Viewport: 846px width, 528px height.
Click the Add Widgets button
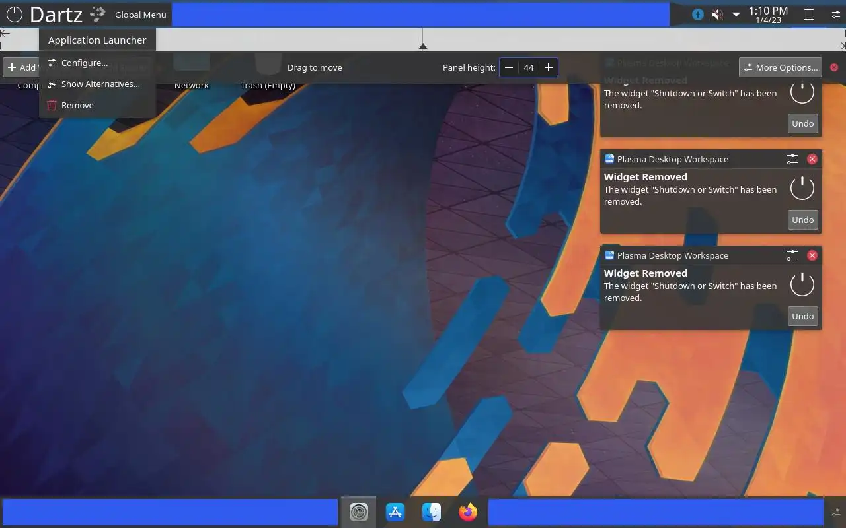pos(20,67)
